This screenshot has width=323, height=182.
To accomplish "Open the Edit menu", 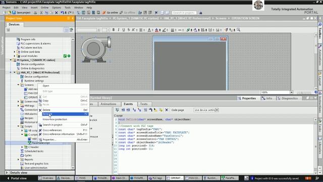I will tap(16, 8).
